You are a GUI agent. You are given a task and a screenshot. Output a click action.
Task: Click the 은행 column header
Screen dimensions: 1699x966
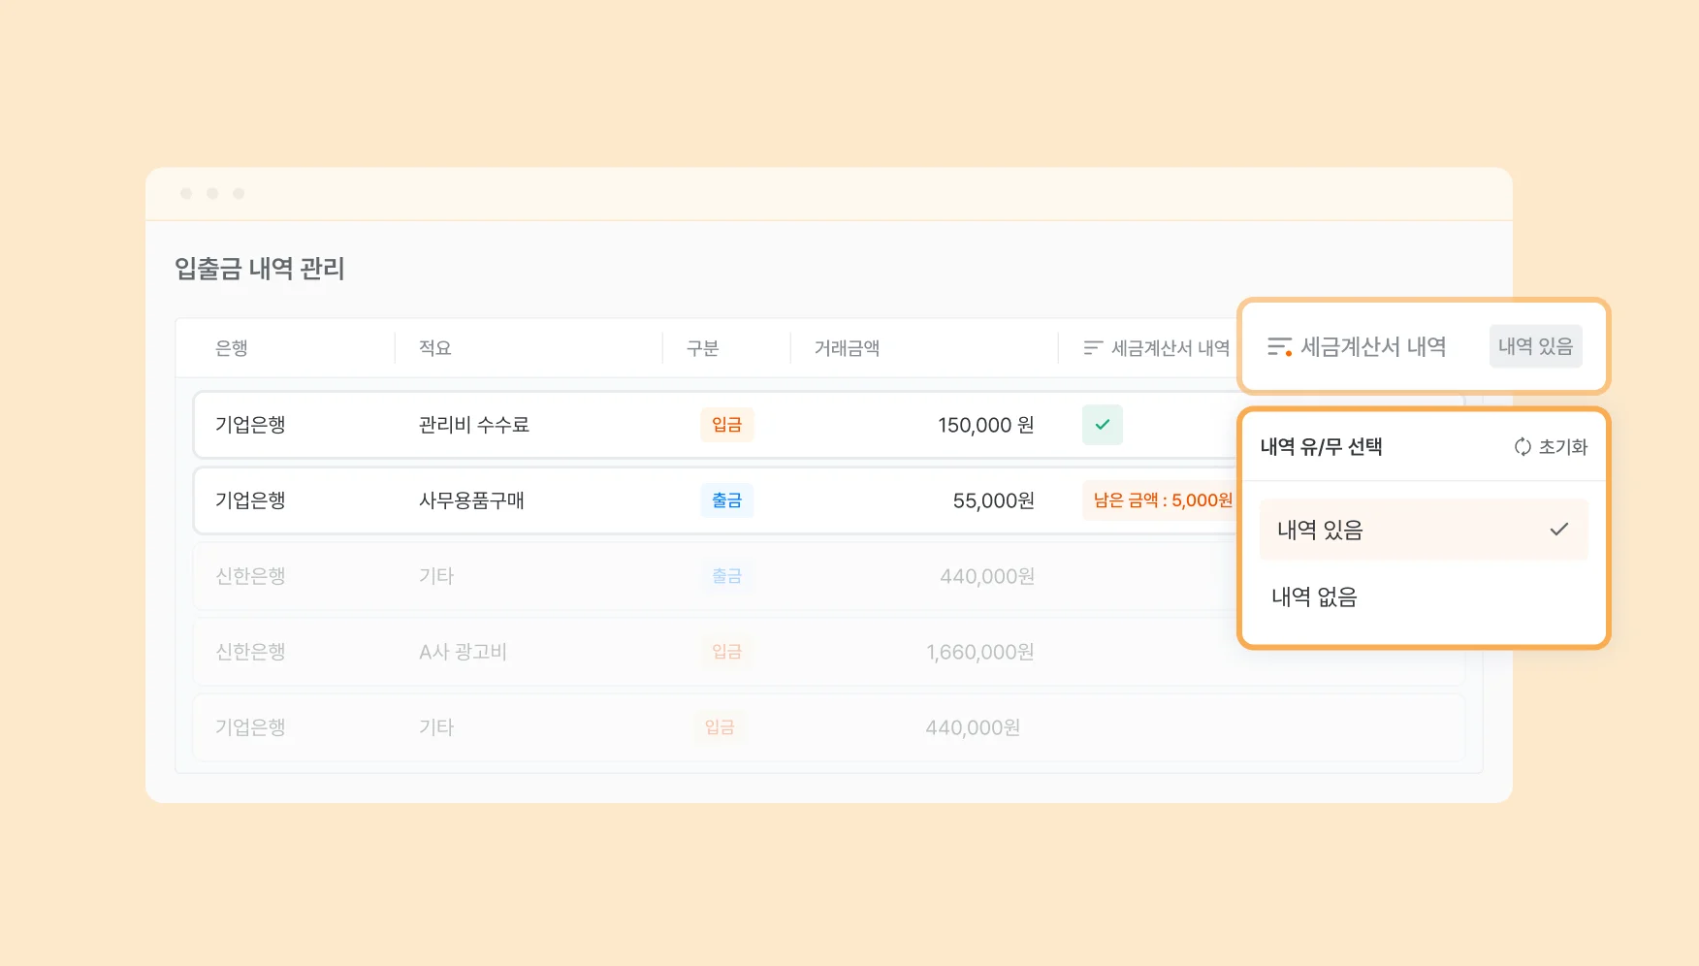pos(232,347)
